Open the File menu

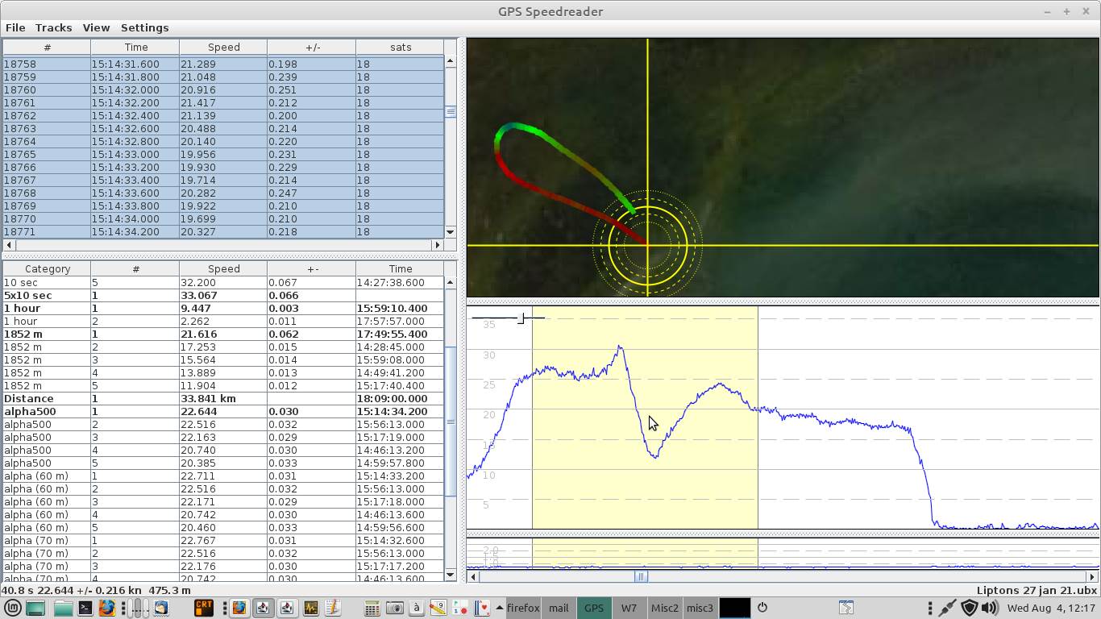point(15,27)
